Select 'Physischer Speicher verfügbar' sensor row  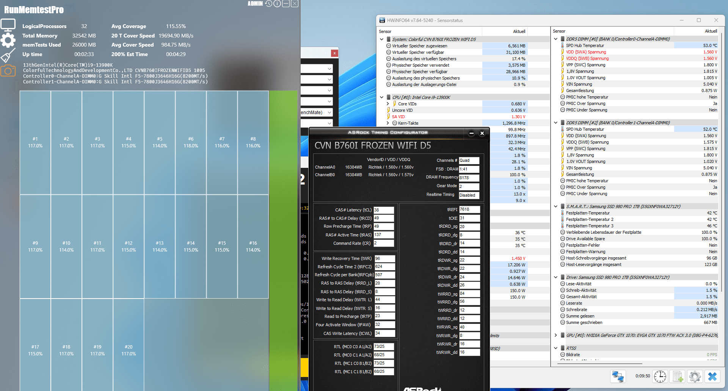[456, 72]
